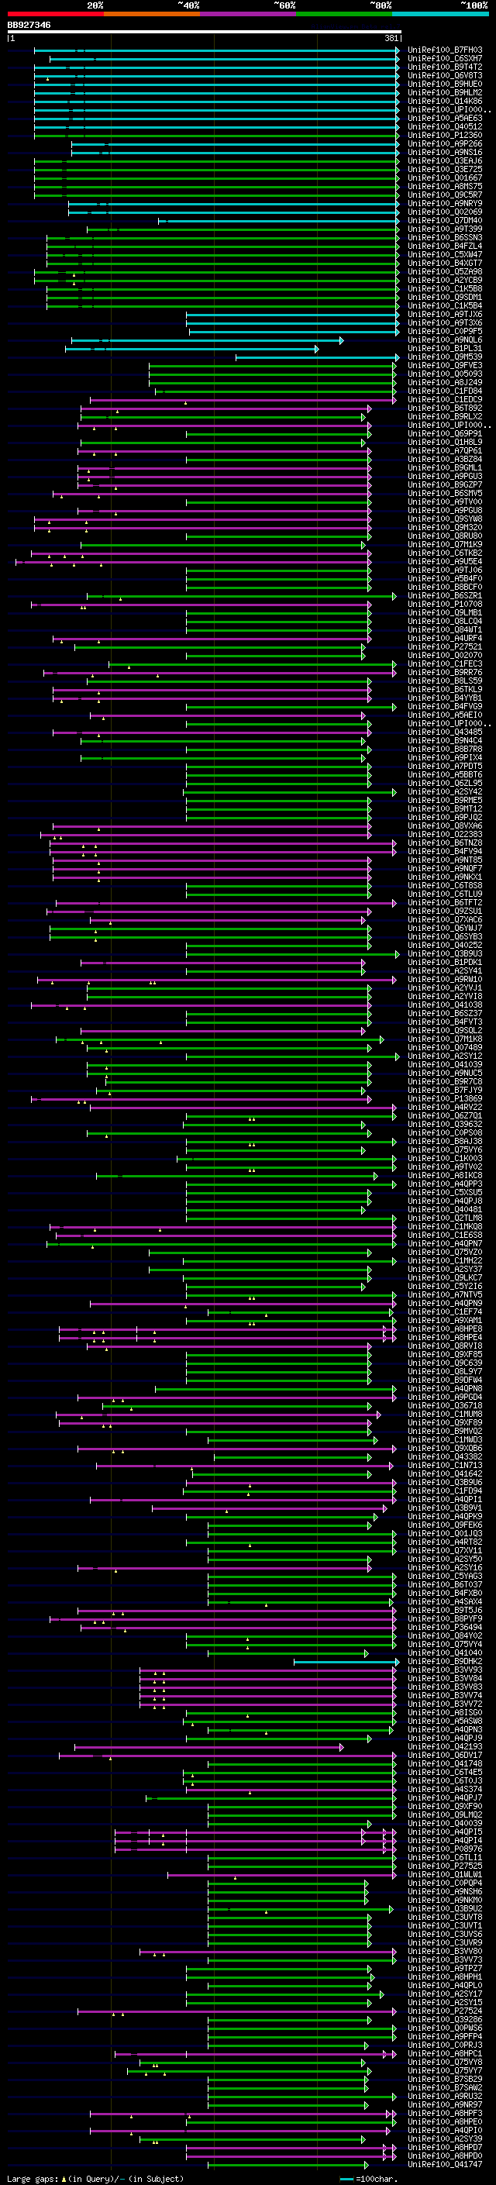Open label UniRef100_A8HPF3

[x=445, y=2114]
